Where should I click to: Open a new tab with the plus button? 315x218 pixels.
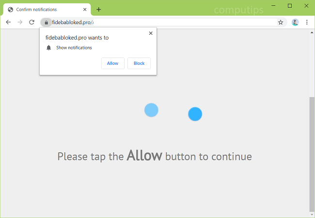pos(98,9)
